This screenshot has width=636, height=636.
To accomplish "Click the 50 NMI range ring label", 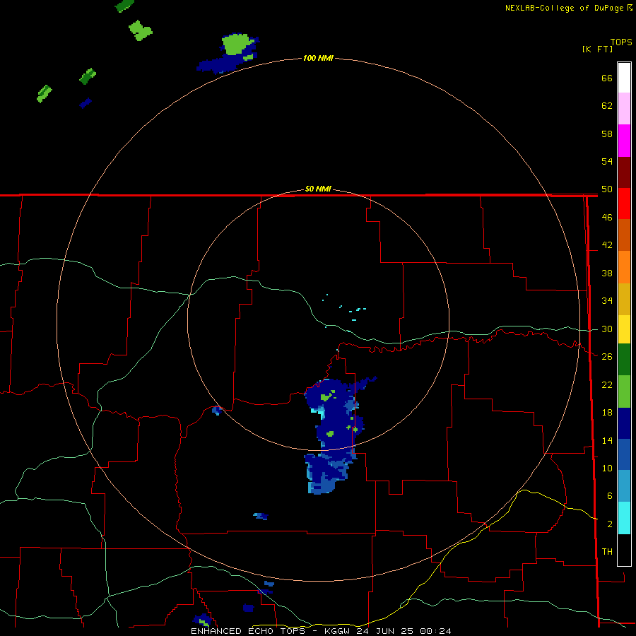I will coord(318,189).
